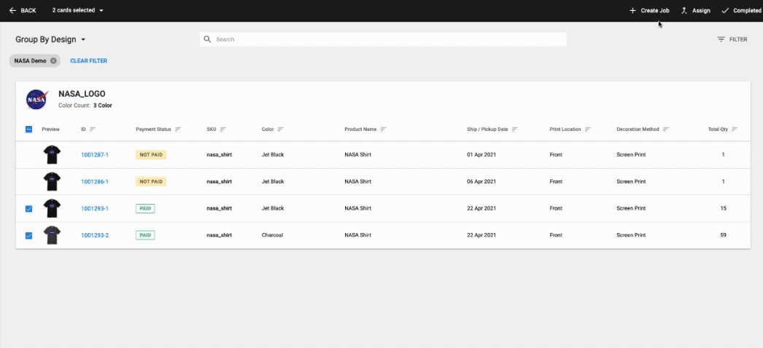
Task: Toggle the select-all checkbox in table header
Action: pyautogui.click(x=28, y=130)
